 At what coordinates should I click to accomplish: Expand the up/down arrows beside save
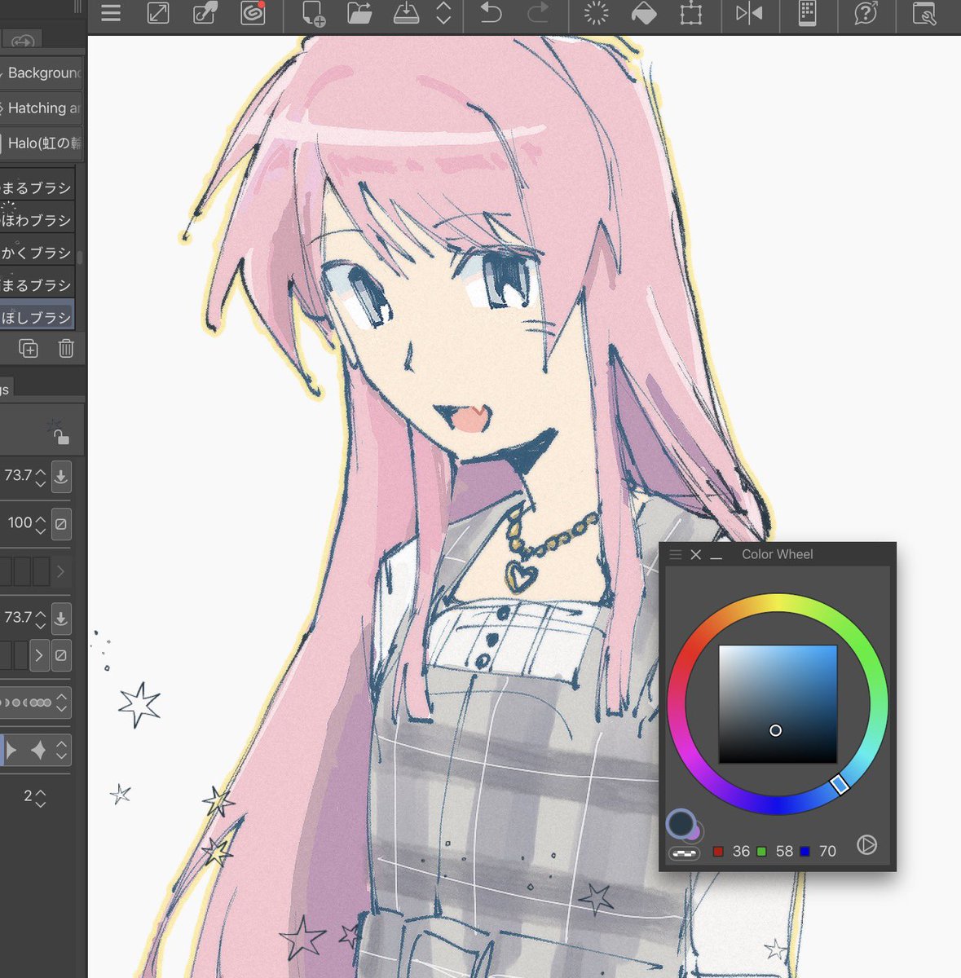coord(443,14)
